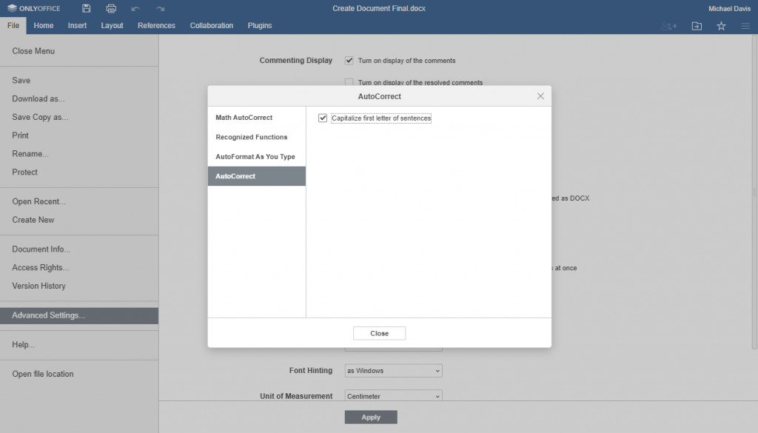Open the print icon in the top toolbar
This screenshot has height=433, width=758.
[111, 8]
